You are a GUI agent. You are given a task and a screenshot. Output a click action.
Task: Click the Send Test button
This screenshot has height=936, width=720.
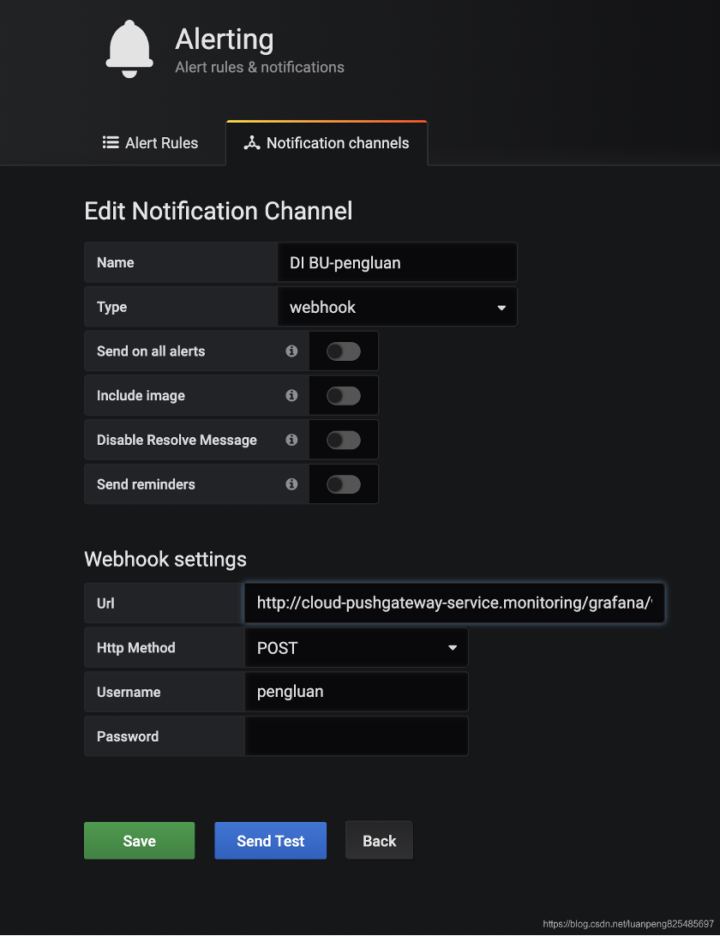pyautogui.click(x=270, y=841)
